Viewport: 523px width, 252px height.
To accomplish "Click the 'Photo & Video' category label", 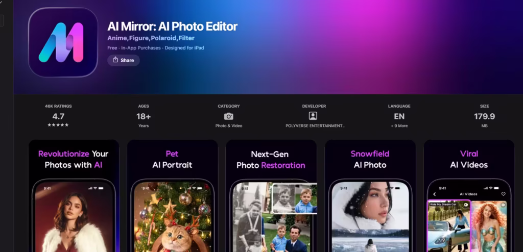I will click(x=229, y=125).
